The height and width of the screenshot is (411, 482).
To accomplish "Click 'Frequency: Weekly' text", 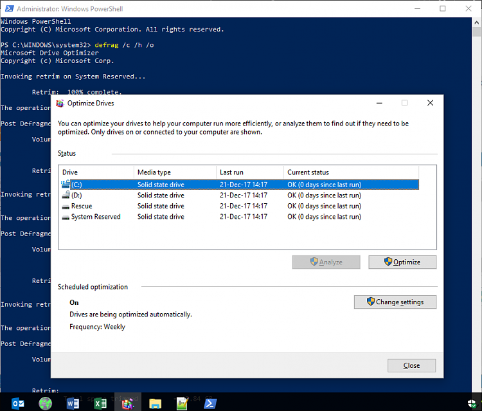I will (x=97, y=327).
